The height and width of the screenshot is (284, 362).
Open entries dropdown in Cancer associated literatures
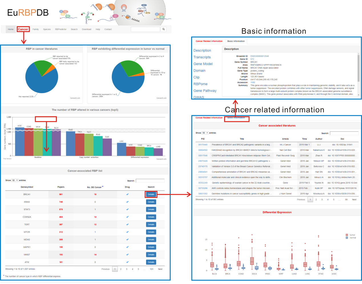205,133
